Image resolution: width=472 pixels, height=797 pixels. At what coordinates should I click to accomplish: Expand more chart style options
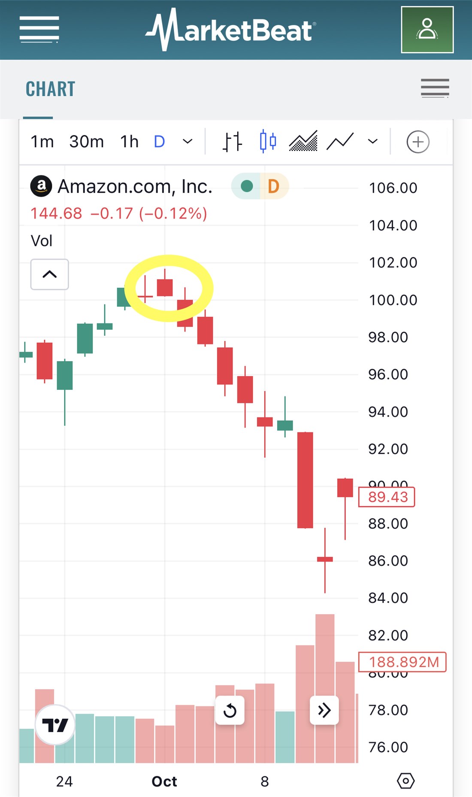(373, 142)
